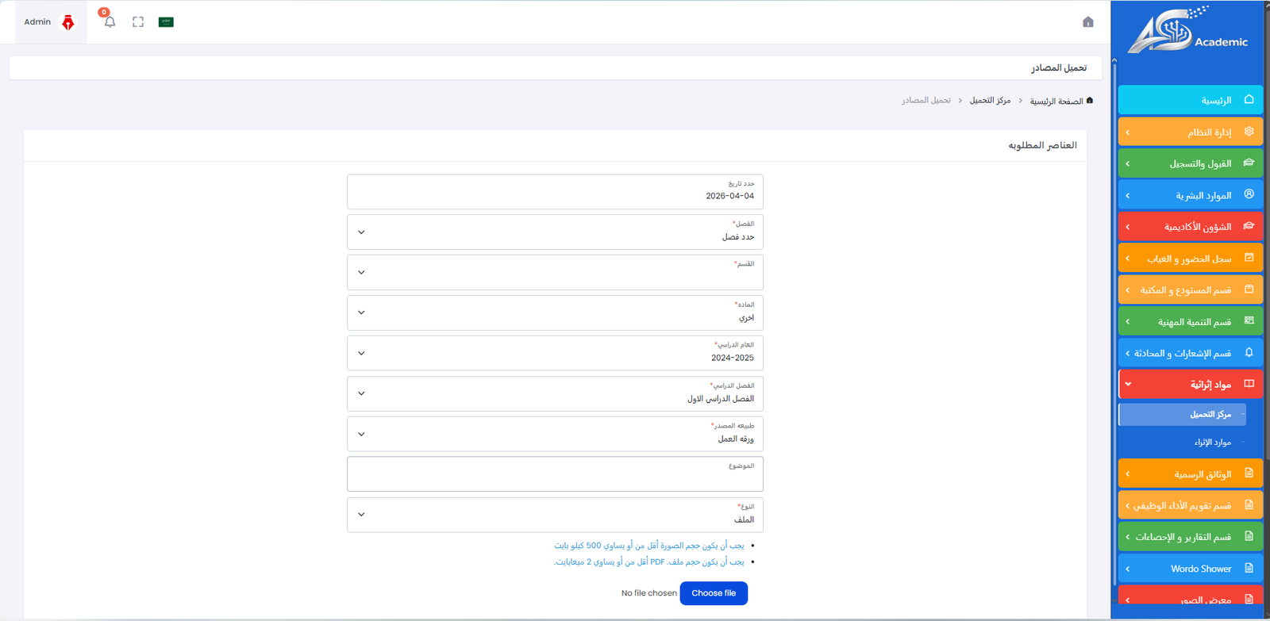
Task: Click the Saudi flag language icon
Action: pyautogui.click(x=166, y=22)
